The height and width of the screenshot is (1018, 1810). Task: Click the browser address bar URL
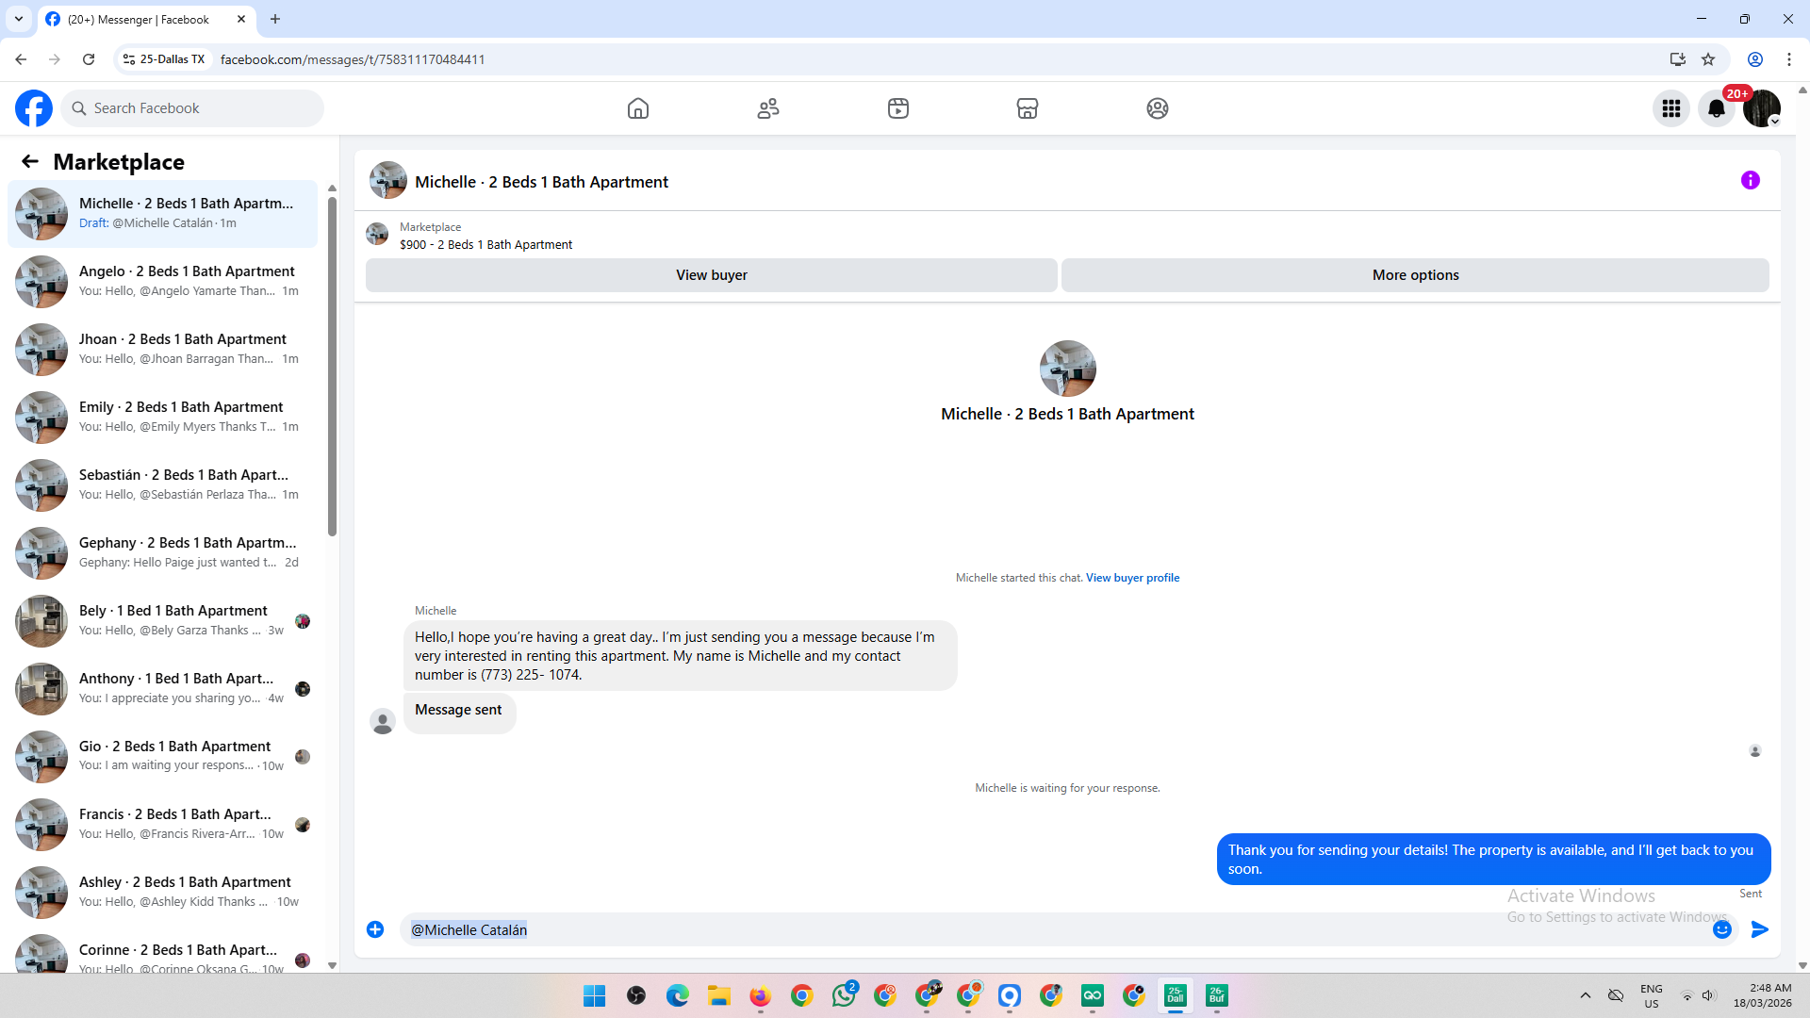pyautogui.click(x=353, y=59)
